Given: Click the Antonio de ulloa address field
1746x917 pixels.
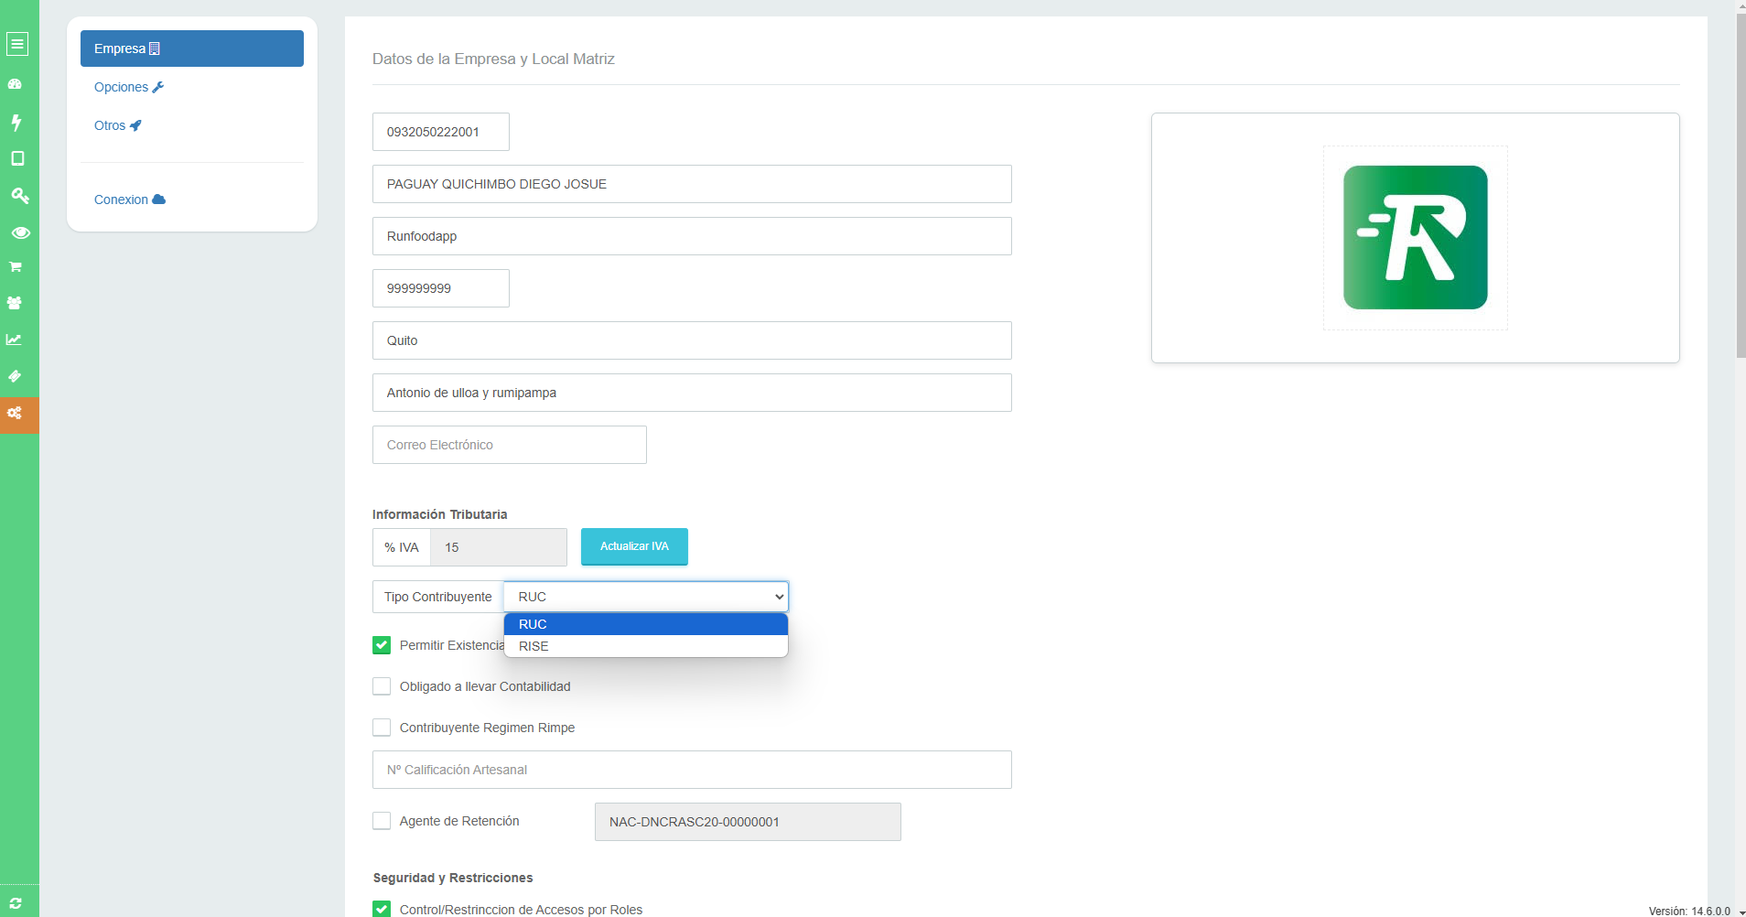Looking at the screenshot, I should pyautogui.click(x=692, y=393).
